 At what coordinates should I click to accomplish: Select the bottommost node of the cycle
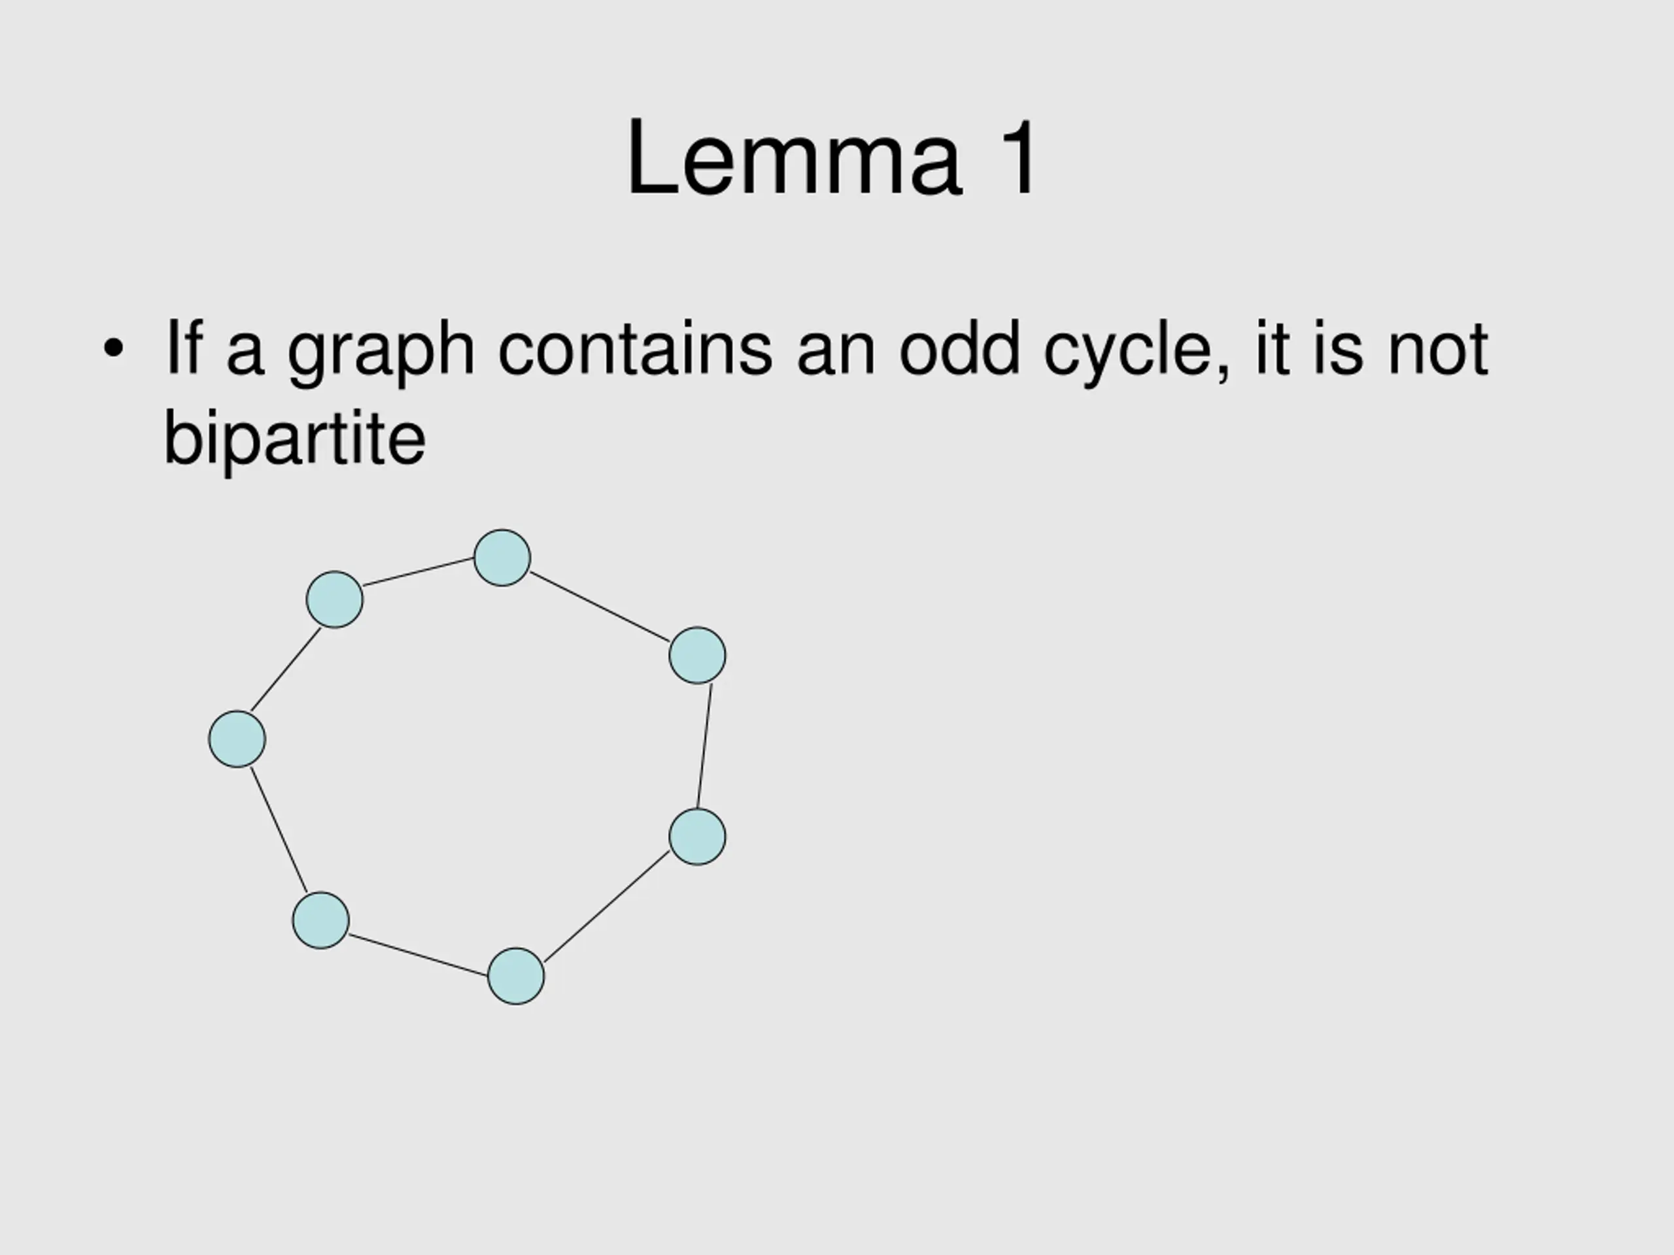coord(516,977)
